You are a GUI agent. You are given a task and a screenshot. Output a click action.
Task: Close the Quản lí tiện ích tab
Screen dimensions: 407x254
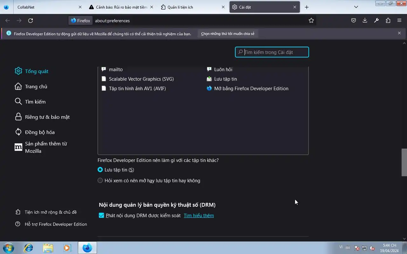tap(224, 7)
